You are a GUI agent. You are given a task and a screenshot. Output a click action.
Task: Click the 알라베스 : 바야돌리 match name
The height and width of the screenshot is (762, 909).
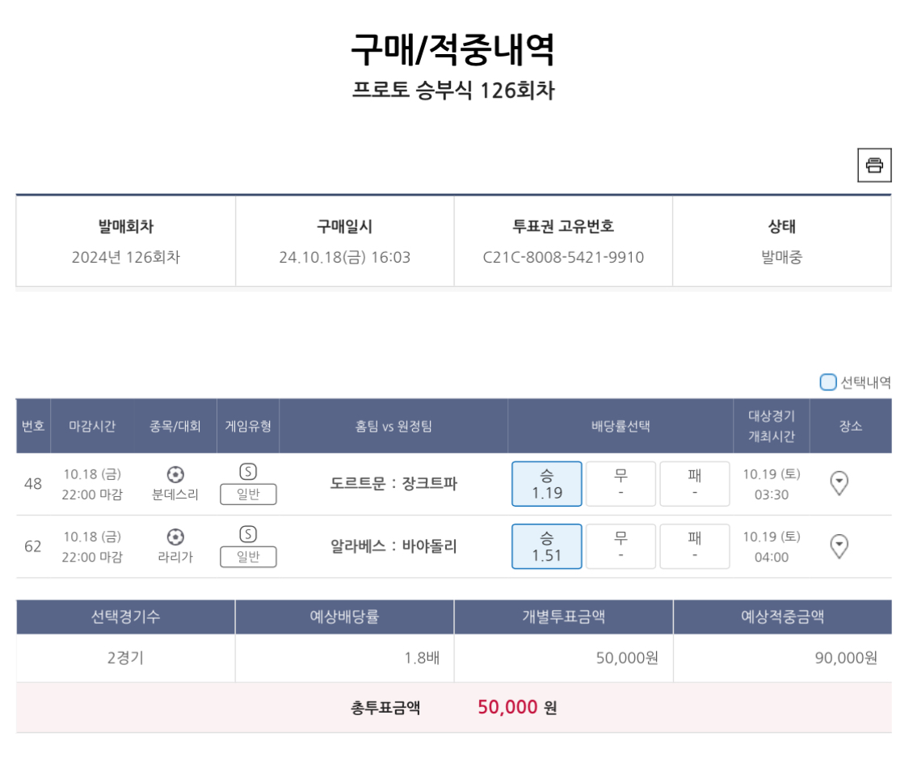[x=393, y=546]
